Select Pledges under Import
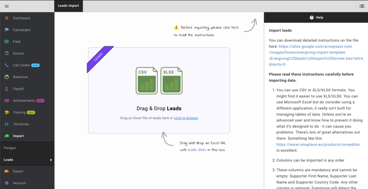 [x=9, y=148]
